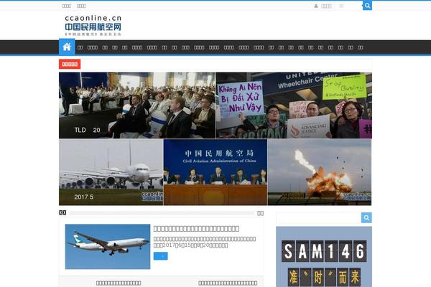Click the headline beside the Cathay Pacific airplane
Screen dimensions: 431x287
click(x=196, y=228)
